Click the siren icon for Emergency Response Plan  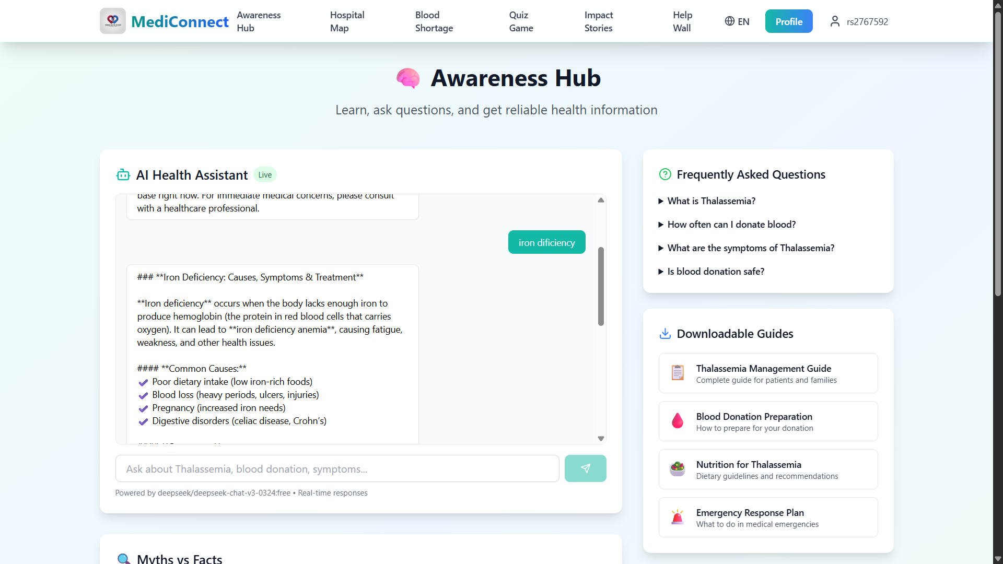coord(678,517)
